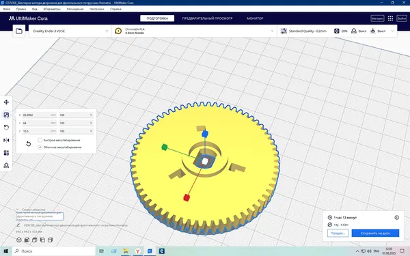The height and width of the screenshot is (256, 410).
Task: Click the Z scale percent field
Action: tap(76, 131)
